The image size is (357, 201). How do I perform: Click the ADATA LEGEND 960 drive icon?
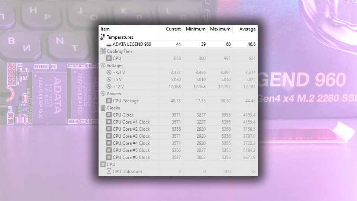(109, 44)
